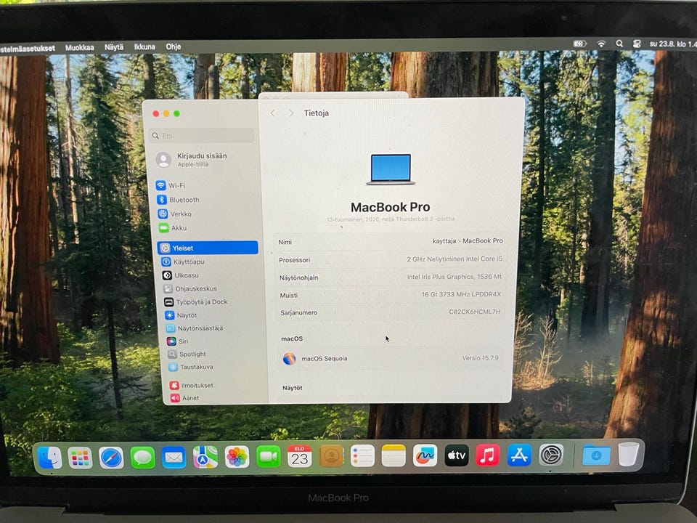Open Näytöt display settings in sidebar

coord(181,315)
